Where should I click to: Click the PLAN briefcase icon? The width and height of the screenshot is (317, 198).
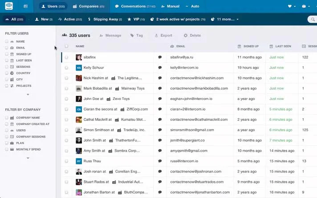tap(12, 143)
